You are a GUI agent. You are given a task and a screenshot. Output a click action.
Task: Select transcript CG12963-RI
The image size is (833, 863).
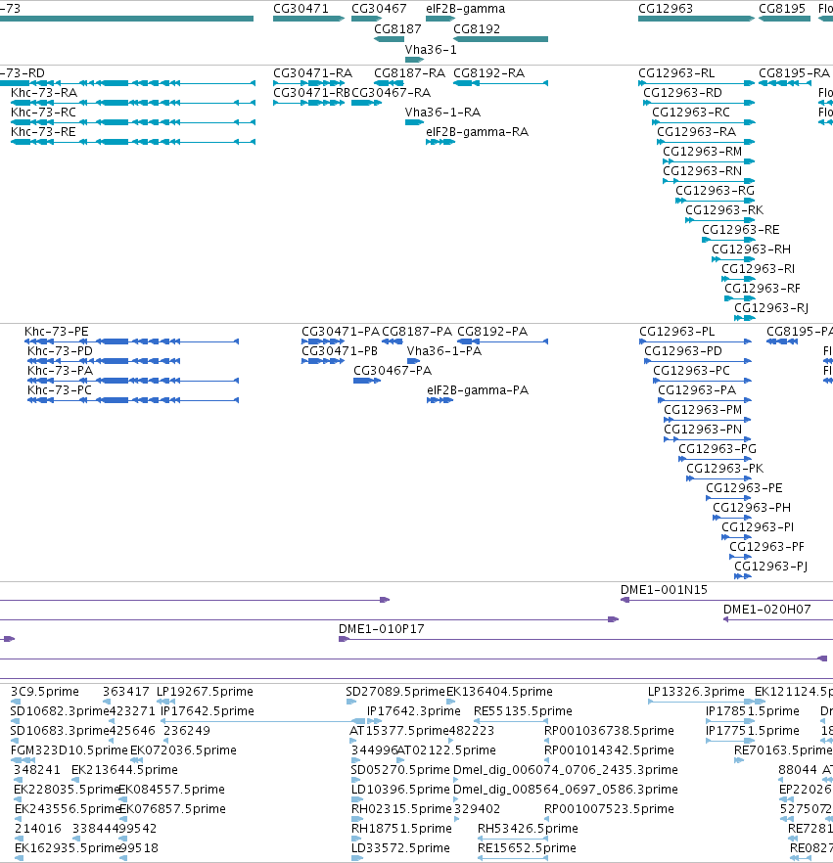(x=758, y=269)
